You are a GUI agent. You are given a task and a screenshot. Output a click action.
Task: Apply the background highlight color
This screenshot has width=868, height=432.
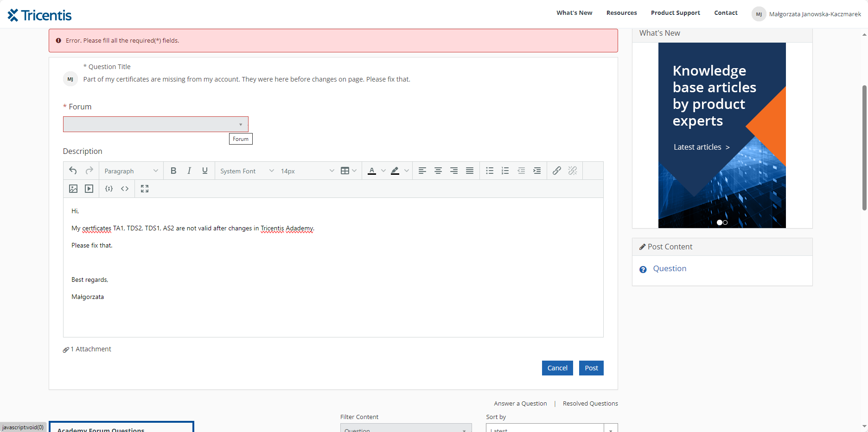(x=395, y=171)
